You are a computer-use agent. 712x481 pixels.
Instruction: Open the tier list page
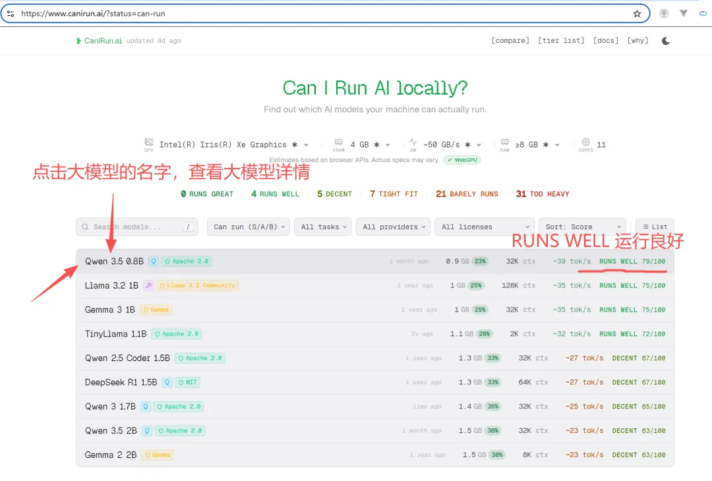pos(561,40)
